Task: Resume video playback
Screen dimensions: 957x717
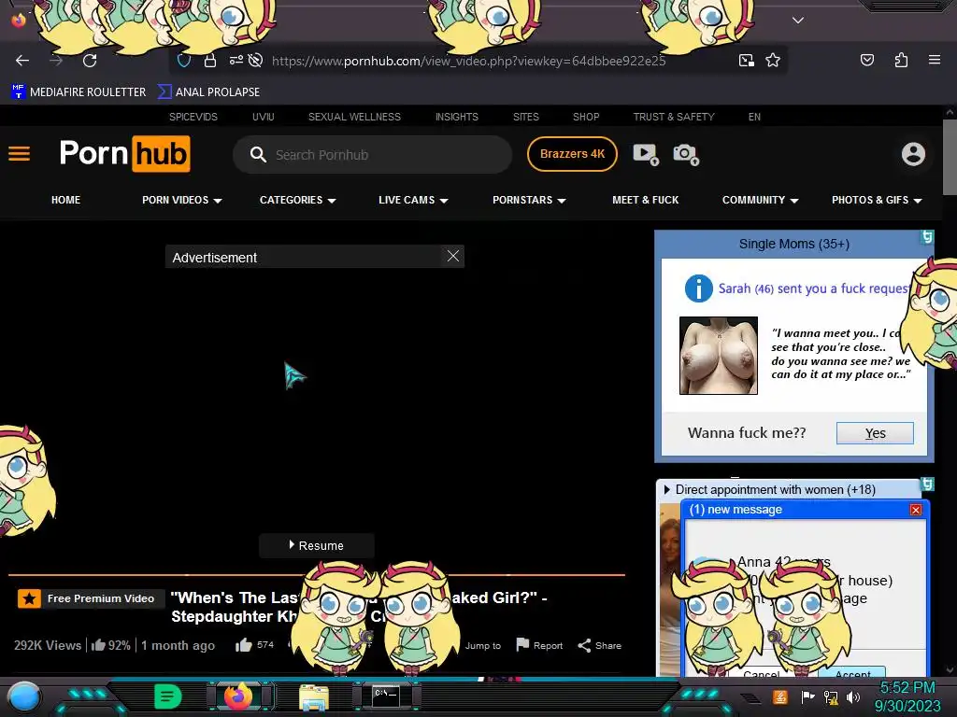Action: coord(316,545)
